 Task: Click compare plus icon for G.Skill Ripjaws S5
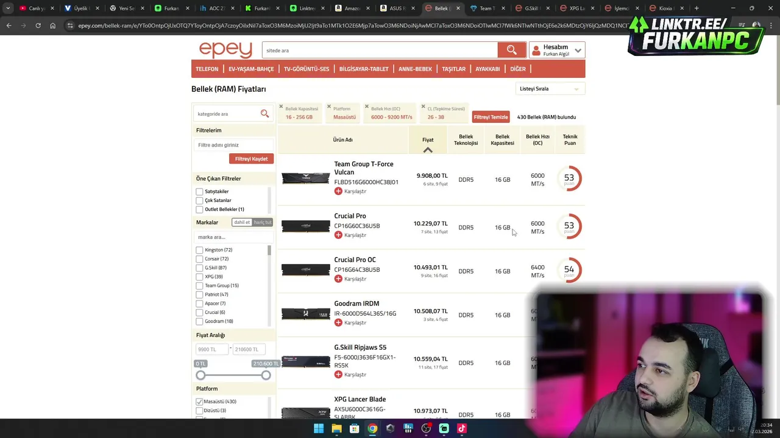(338, 374)
